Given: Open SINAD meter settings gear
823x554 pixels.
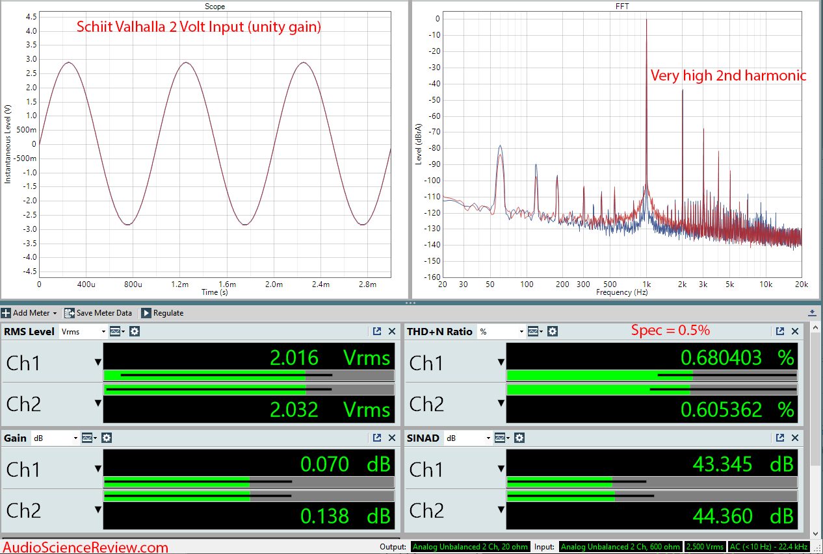Looking at the screenshot, I should coord(519,438).
